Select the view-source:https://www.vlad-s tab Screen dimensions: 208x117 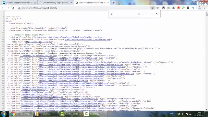92,3
